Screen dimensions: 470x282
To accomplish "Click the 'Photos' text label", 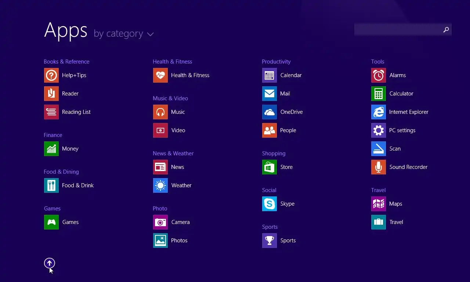I will (x=179, y=241).
